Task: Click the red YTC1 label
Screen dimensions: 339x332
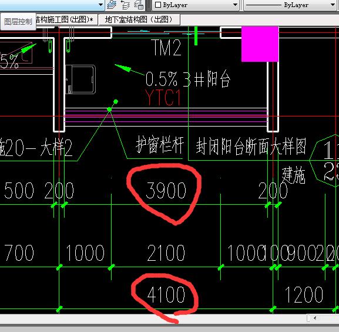Action: (x=163, y=98)
